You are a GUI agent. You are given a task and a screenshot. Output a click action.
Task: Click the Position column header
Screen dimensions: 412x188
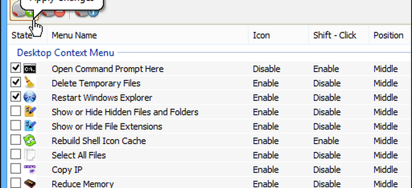click(x=388, y=35)
